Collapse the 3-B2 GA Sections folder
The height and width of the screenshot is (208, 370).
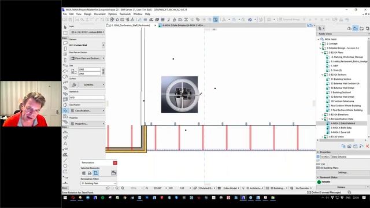click(x=323, y=75)
